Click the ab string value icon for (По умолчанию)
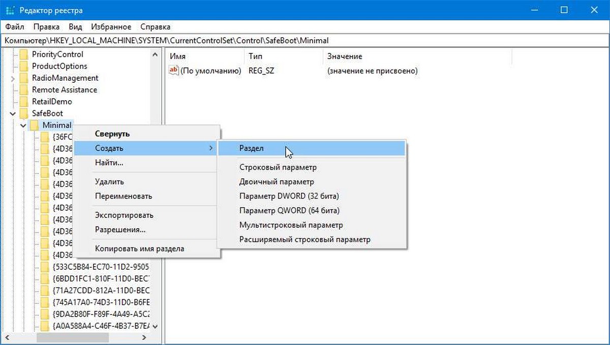The width and height of the screenshot is (610, 345). [174, 71]
